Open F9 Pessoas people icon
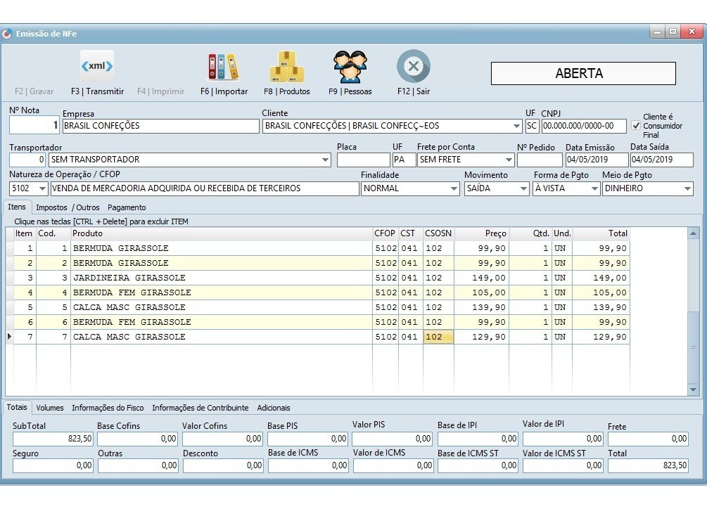Image resolution: width=707 pixels, height=509 pixels. (x=350, y=67)
